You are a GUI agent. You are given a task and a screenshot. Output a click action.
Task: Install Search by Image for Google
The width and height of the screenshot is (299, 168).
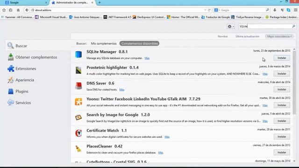282,121
